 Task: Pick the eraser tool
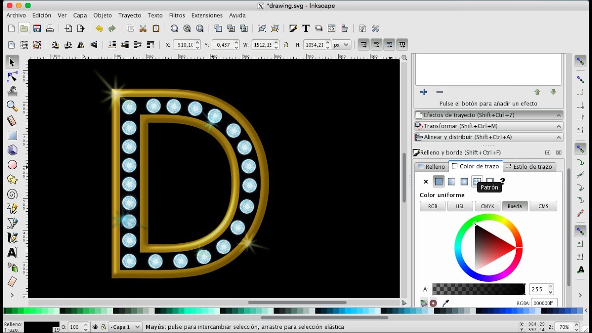tap(12, 281)
